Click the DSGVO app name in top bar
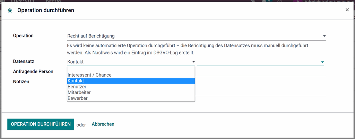The image size is (355, 139). 22,1
